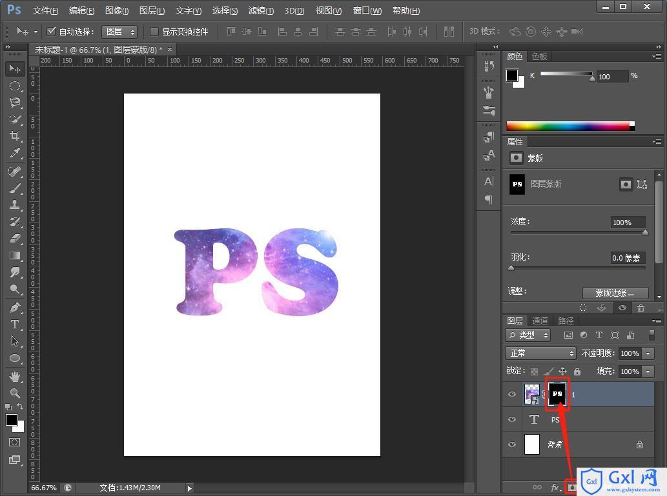This screenshot has height=496, width=667.
Task: Open the 窗口 menu
Action: [x=367, y=10]
